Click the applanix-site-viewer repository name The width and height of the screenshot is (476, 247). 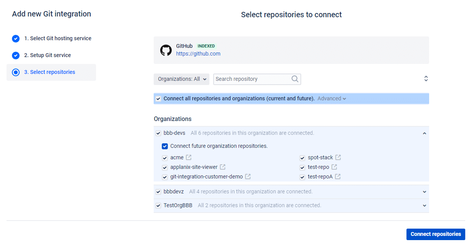(194, 167)
